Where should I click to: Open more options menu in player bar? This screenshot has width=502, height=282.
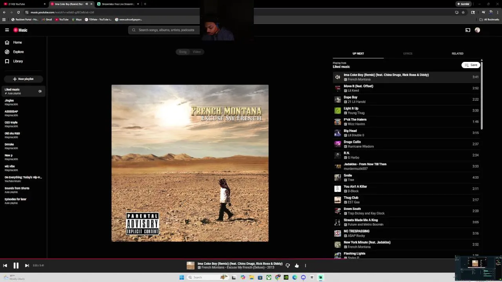[306, 266]
